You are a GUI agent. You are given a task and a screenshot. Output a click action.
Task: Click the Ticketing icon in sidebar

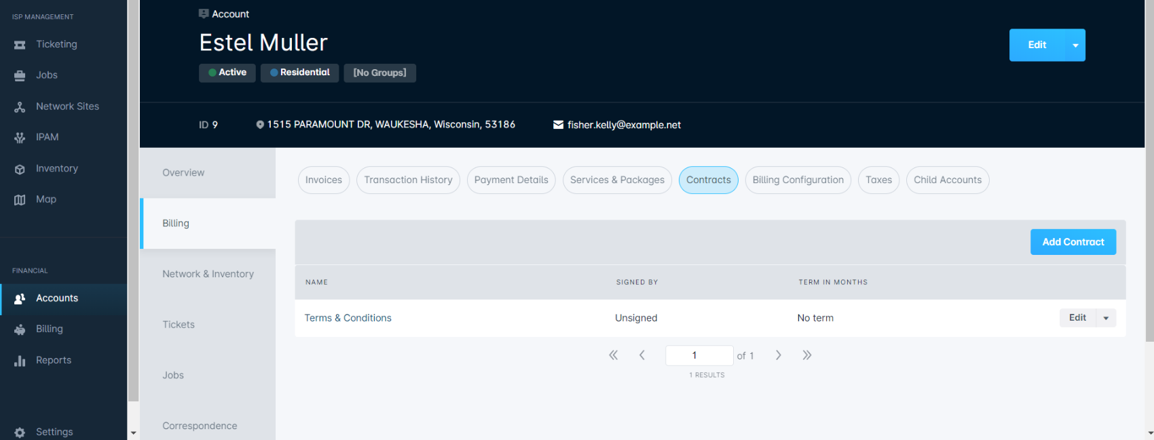[x=20, y=45]
